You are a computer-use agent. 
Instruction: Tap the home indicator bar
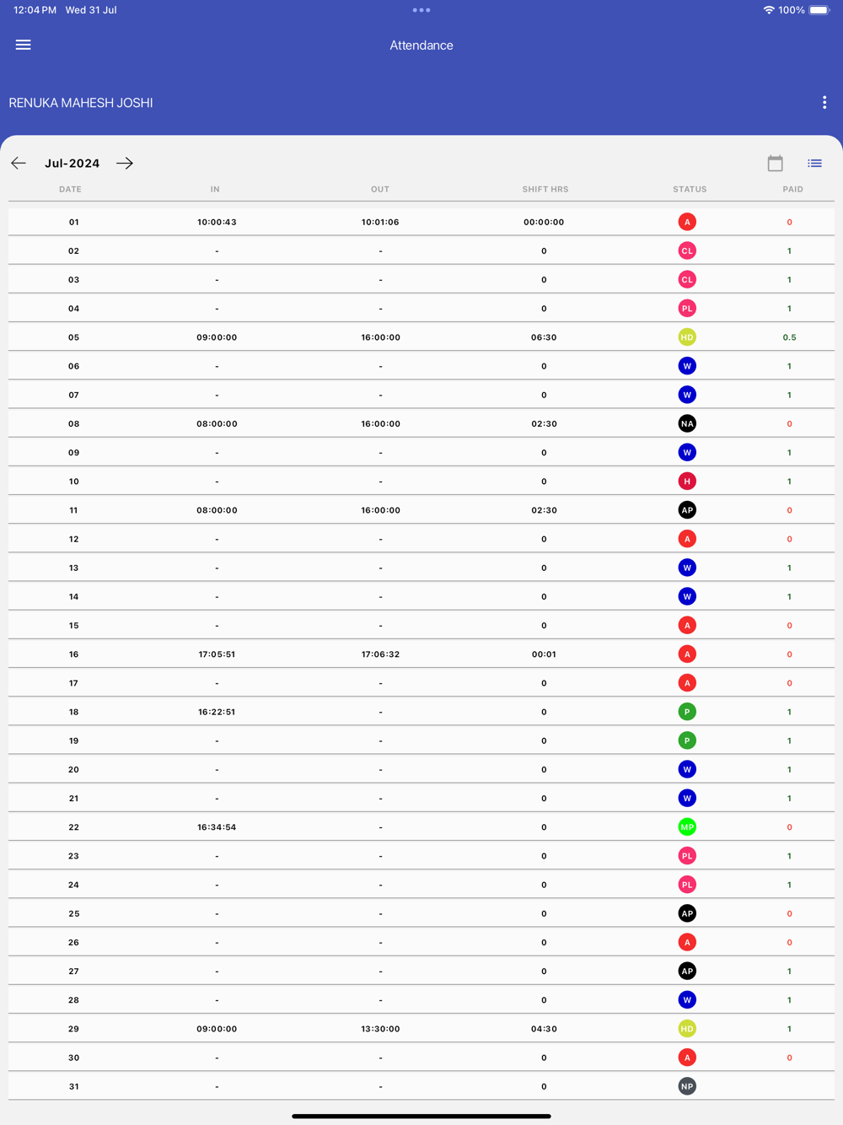(x=421, y=1116)
